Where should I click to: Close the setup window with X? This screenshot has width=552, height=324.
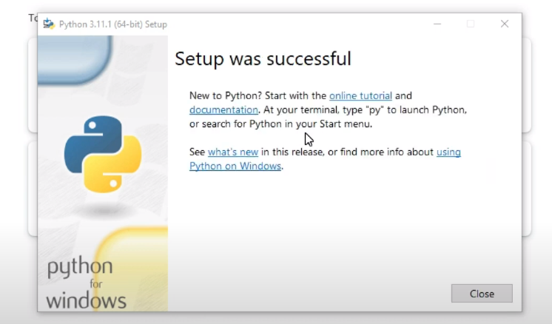(505, 24)
